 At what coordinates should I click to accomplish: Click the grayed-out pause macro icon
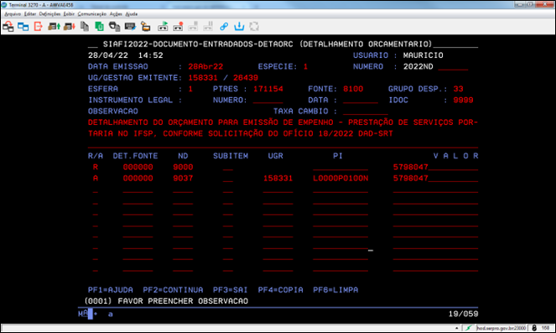[x=208, y=26]
